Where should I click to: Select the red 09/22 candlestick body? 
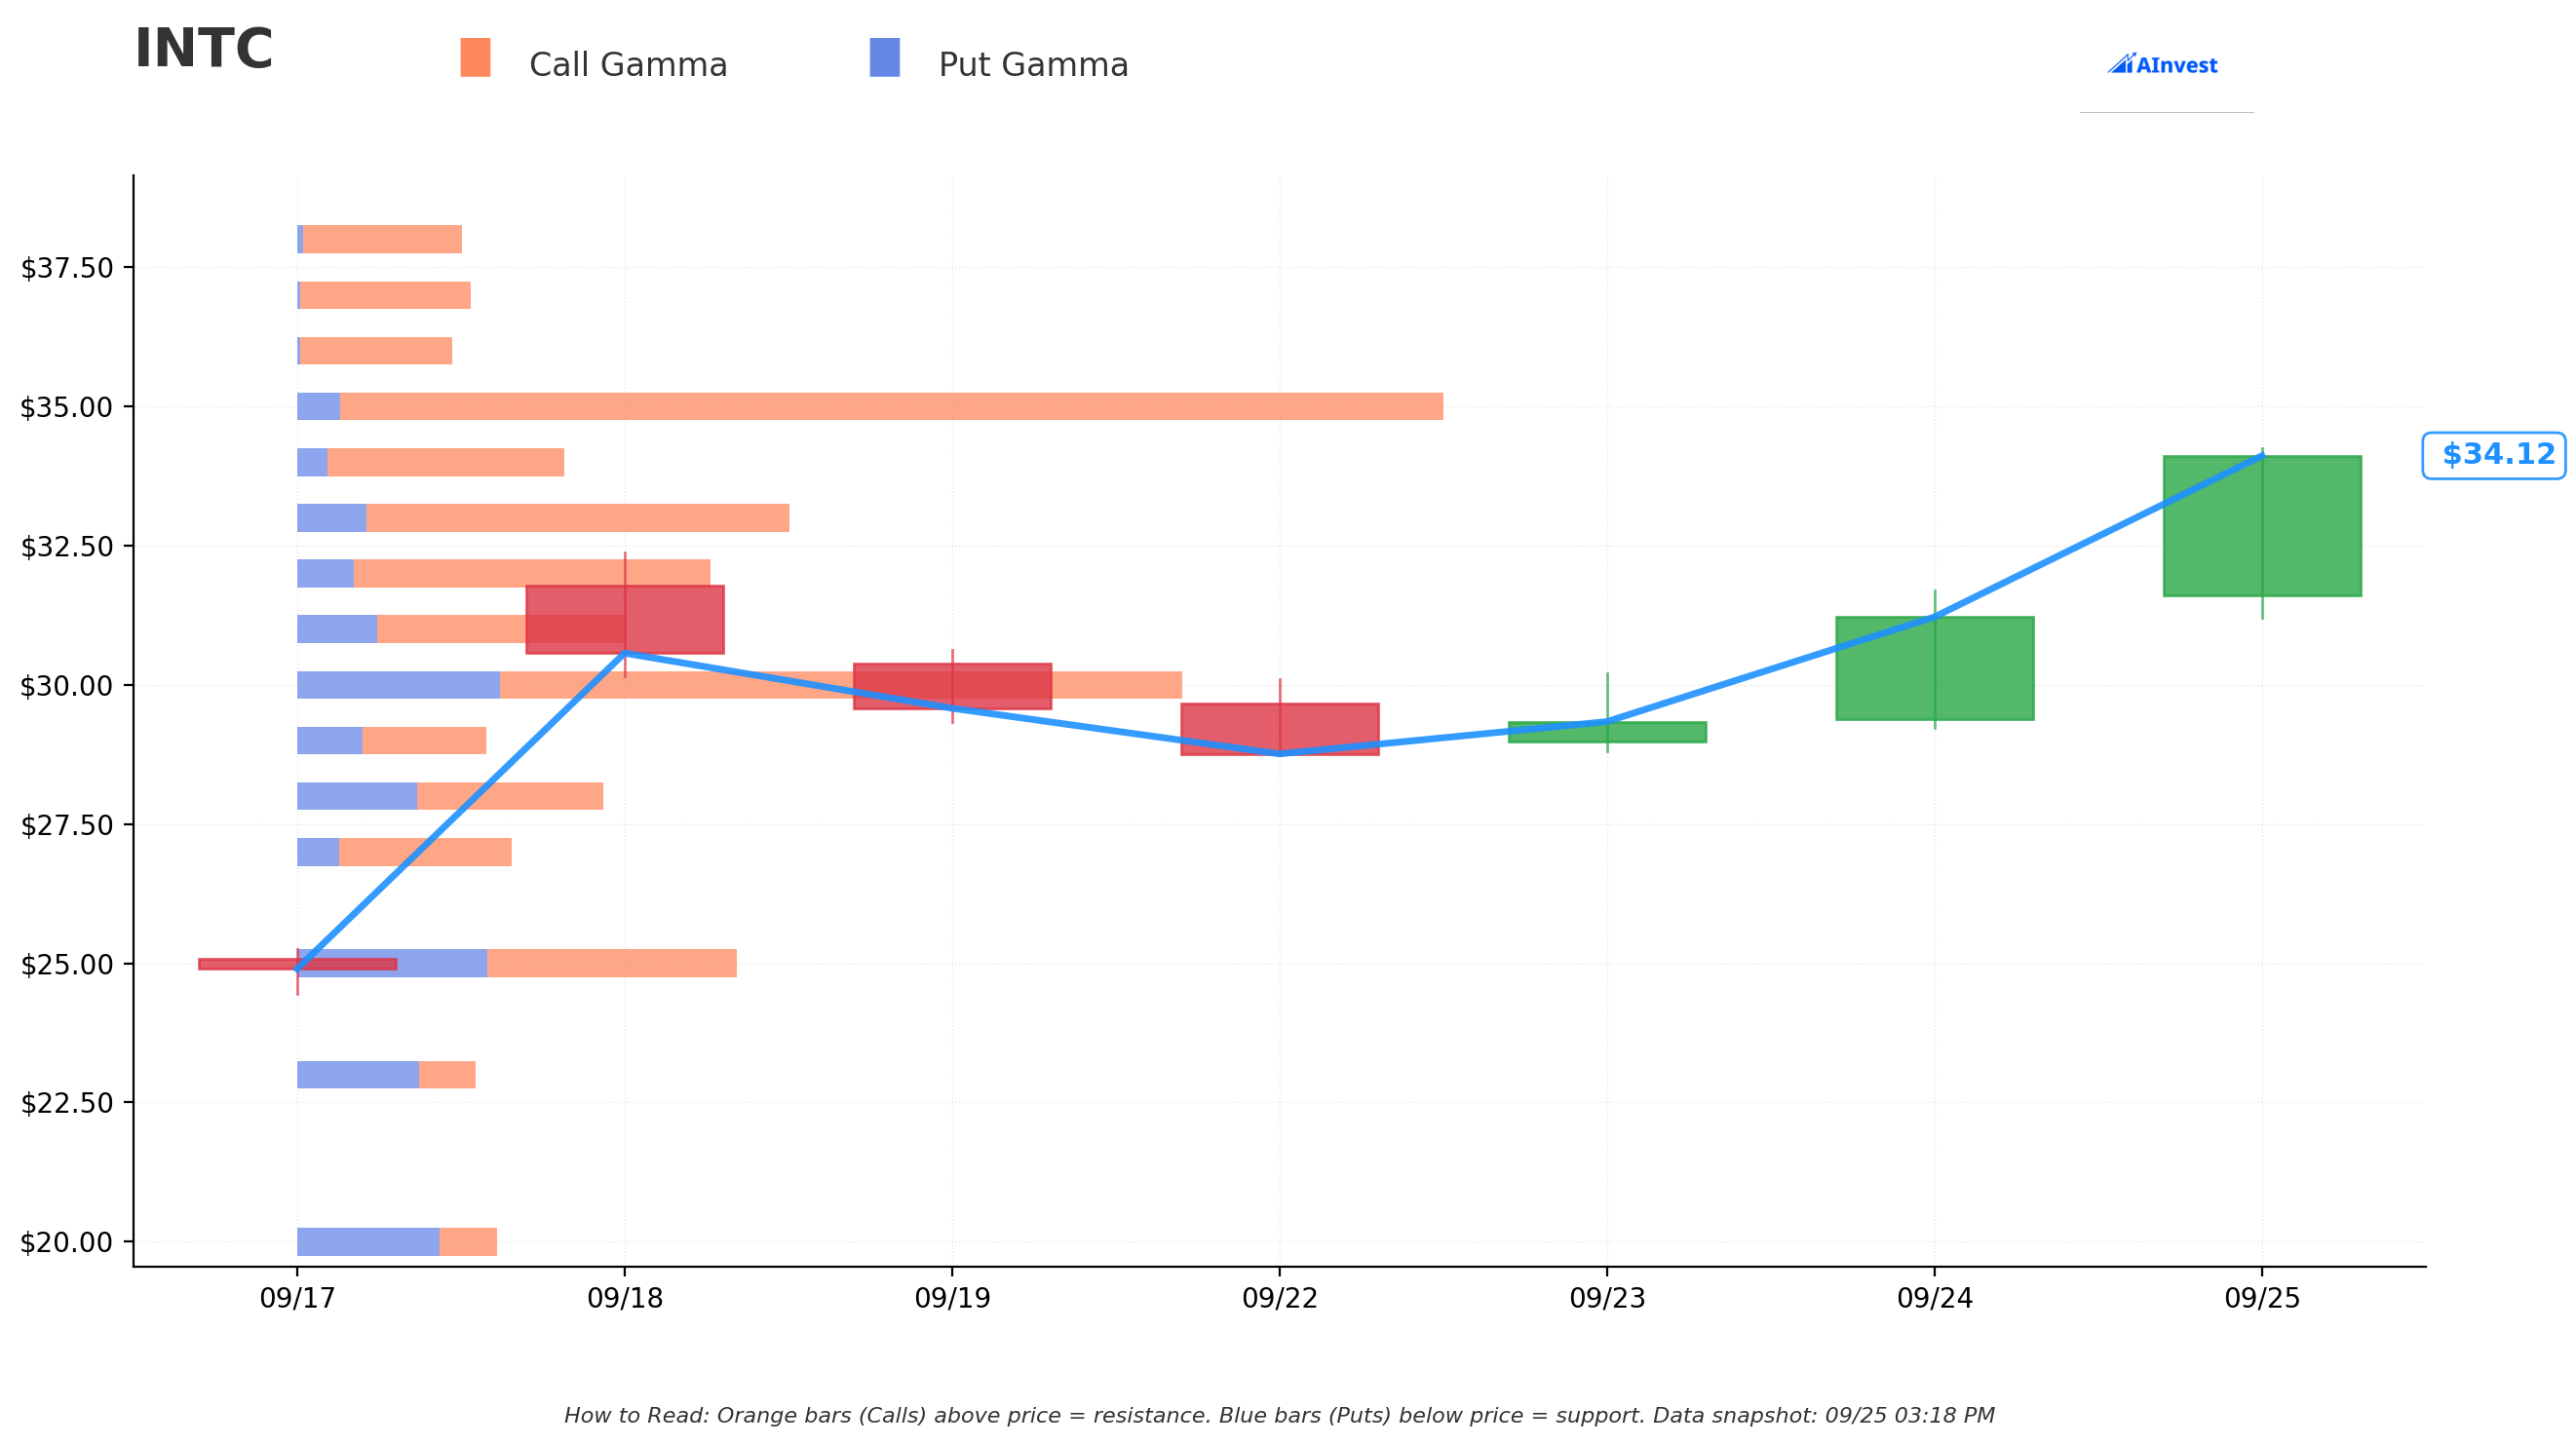point(1280,729)
